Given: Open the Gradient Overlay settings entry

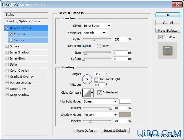Looking at the screenshot, I should click(x=22, y=77).
